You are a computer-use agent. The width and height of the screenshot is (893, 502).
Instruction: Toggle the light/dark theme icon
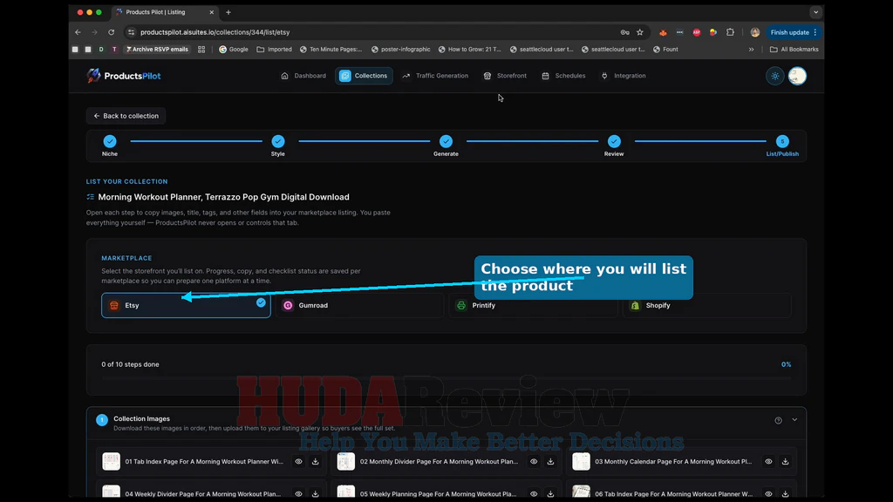pos(775,76)
